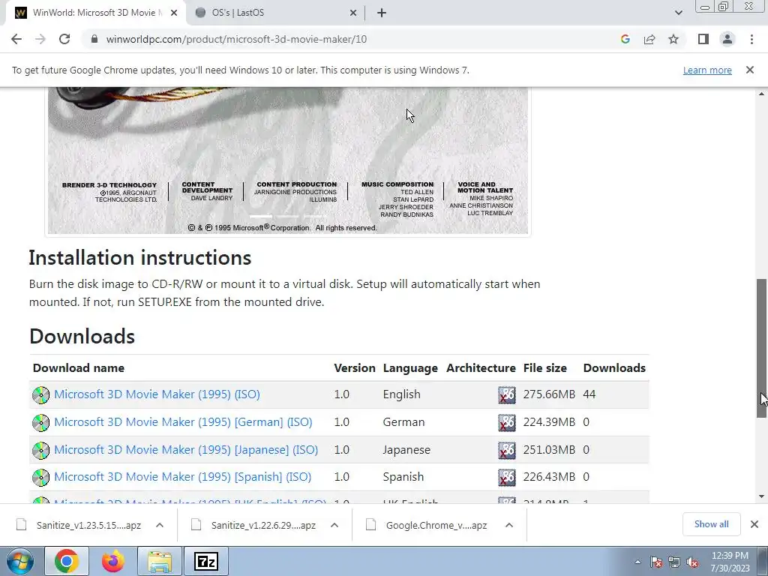Bookmark this page with the star icon

pos(673,39)
